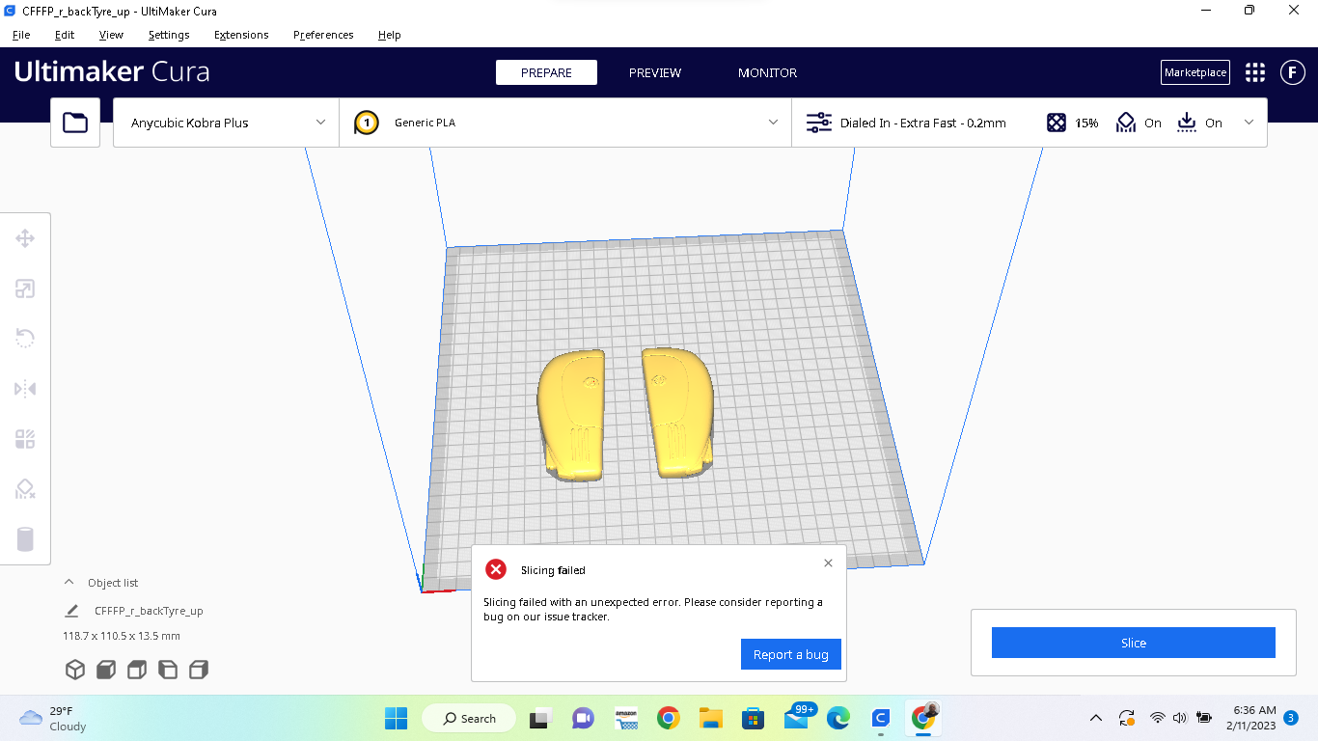
Task: Select the Support Blocker tool
Action: 25,489
